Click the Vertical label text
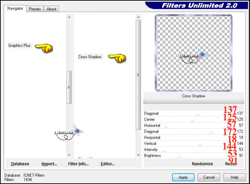 point(150,144)
